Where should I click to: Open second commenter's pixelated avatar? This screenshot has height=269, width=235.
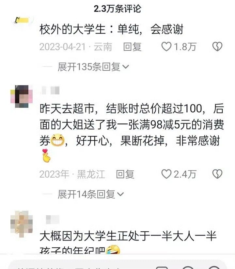[22, 96]
